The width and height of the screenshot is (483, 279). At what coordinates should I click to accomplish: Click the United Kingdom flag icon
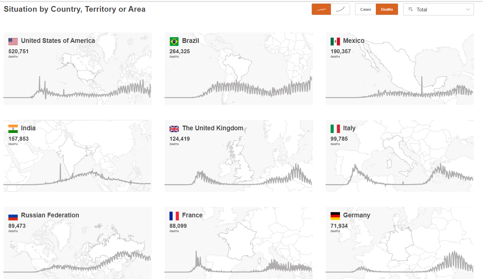[x=174, y=129]
